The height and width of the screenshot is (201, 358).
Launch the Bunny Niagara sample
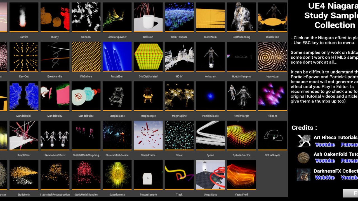click(x=55, y=17)
